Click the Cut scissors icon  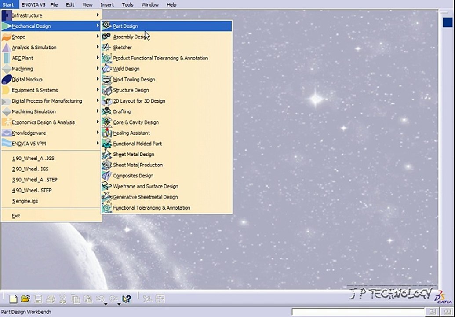pos(63,299)
